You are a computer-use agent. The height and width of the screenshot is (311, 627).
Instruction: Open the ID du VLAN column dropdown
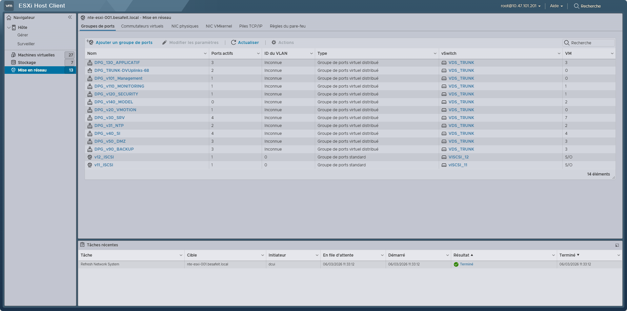312,53
